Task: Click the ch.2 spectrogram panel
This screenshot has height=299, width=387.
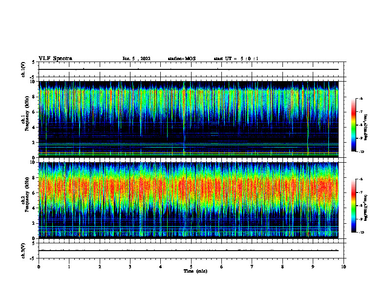Action: click(189, 200)
